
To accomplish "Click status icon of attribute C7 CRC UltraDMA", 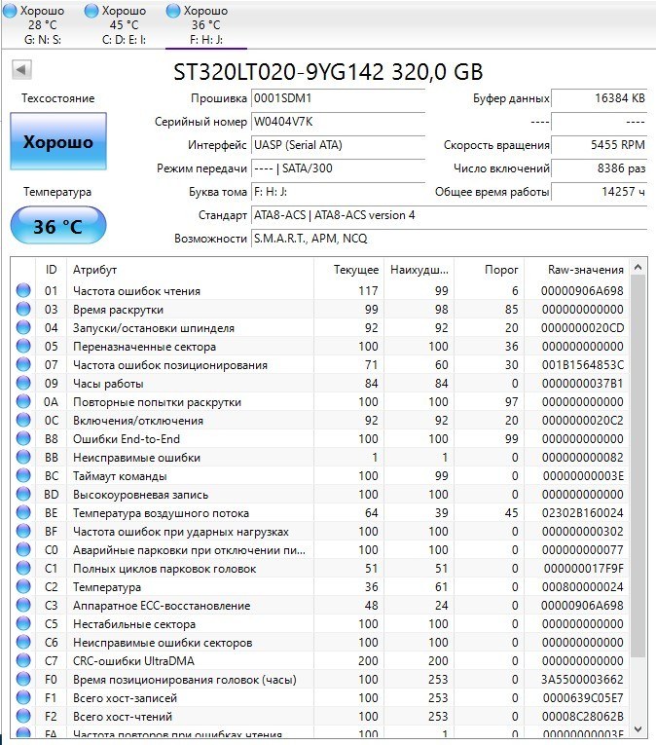I will [23, 661].
